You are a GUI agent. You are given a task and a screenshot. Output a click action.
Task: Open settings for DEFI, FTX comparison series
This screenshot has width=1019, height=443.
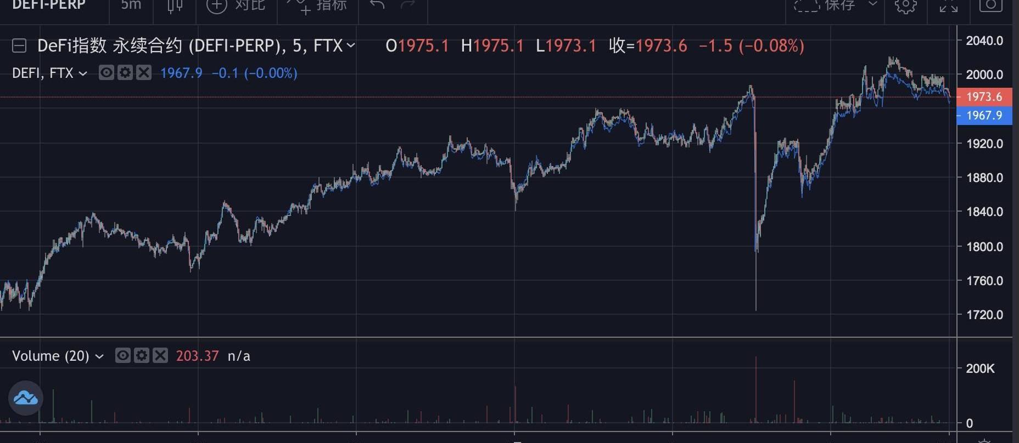click(125, 72)
